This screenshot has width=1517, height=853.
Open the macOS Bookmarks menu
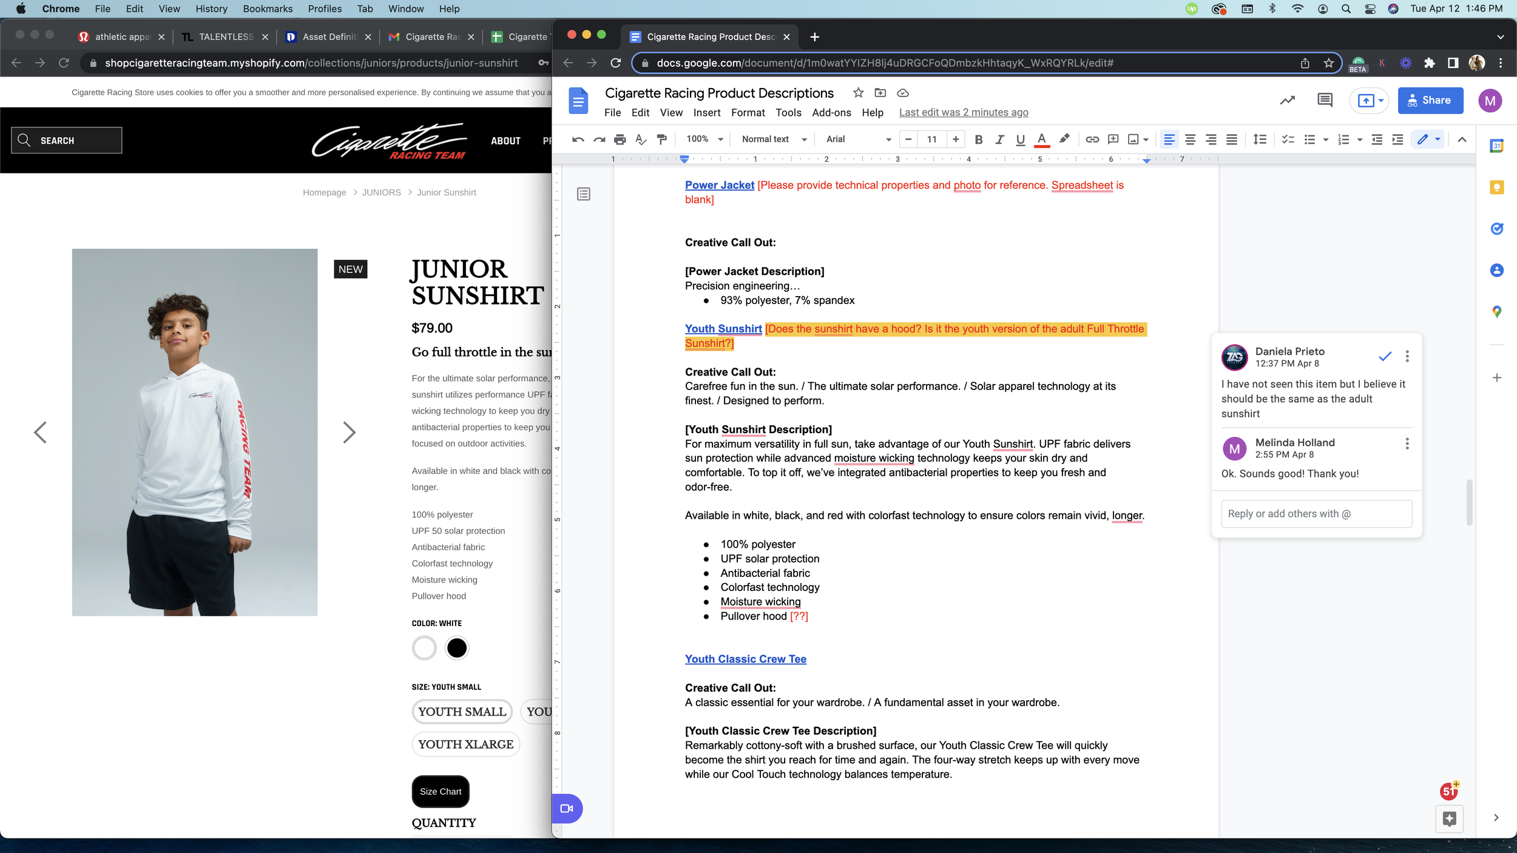[x=268, y=8]
